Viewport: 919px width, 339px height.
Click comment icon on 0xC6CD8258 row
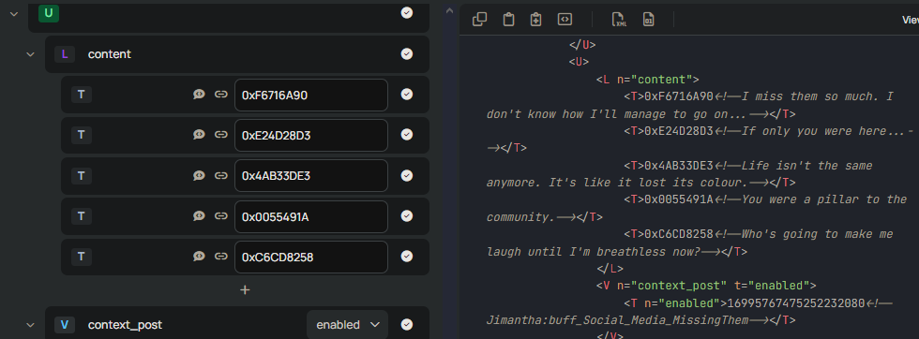[199, 257]
